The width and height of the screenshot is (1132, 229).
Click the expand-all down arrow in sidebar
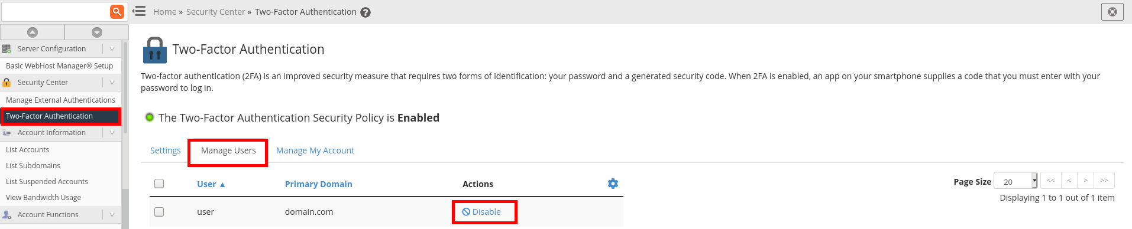coord(97,32)
